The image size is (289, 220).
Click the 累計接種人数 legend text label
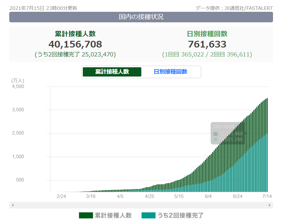tap(113, 216)
